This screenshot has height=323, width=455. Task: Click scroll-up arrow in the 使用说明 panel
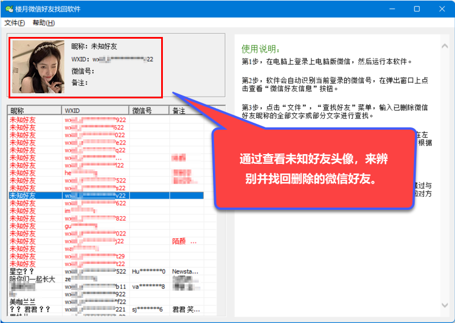click(x=445, y=46)
